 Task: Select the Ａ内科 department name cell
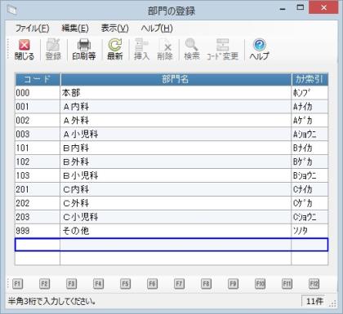click(x=176, y=107)
